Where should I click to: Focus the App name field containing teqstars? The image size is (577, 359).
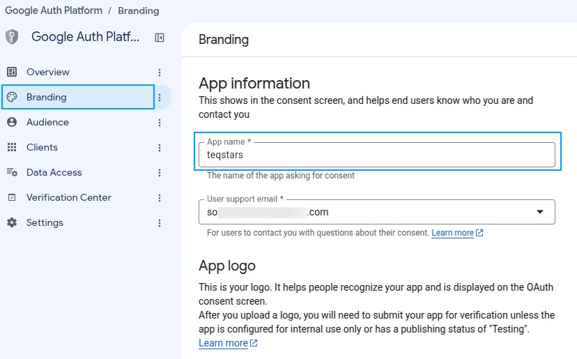[x=377, y=155]
